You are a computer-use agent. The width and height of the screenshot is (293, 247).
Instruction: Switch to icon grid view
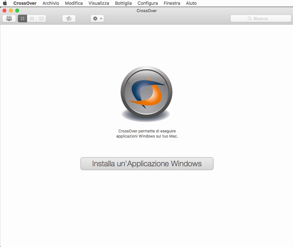point(22,19)
